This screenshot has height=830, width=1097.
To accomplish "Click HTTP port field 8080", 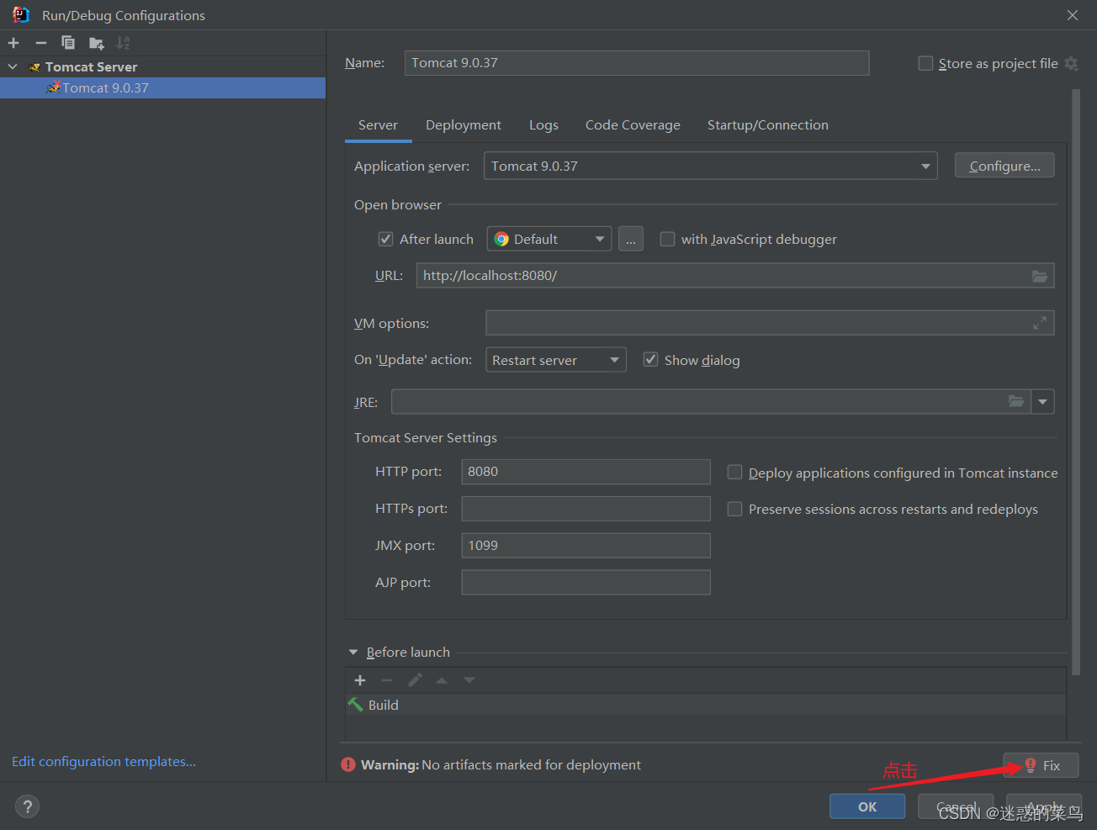I will [x=586, y=472].
